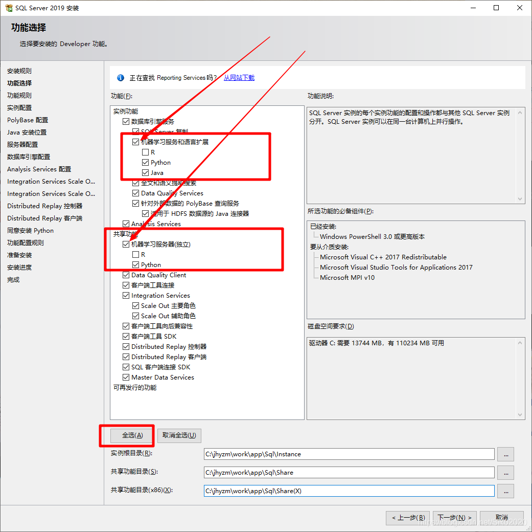Select the Java 安装位置 step
The width and height of the screenshot is (532, 532).
(27, 132)
